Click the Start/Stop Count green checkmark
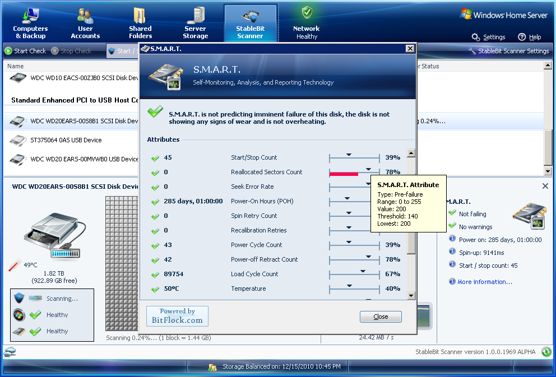This screenshot has height=377, width=556. [x=155, y=158]
